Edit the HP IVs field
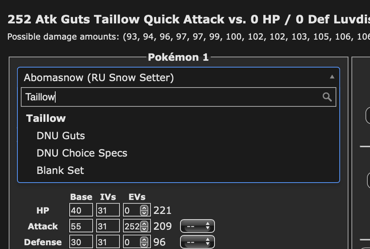Screen dimensions: 370x249 click(108, 210)
